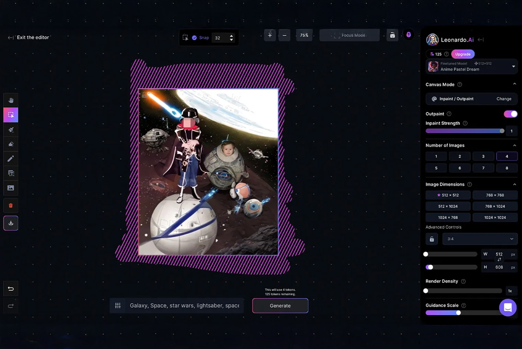Screen dimensions: 522x349
Task: Choose the Text tool
Action: (11, 173)
